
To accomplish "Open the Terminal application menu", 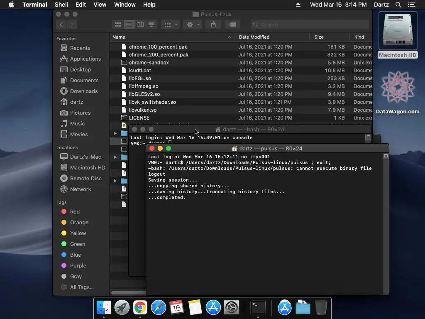I will coord(35,5).
